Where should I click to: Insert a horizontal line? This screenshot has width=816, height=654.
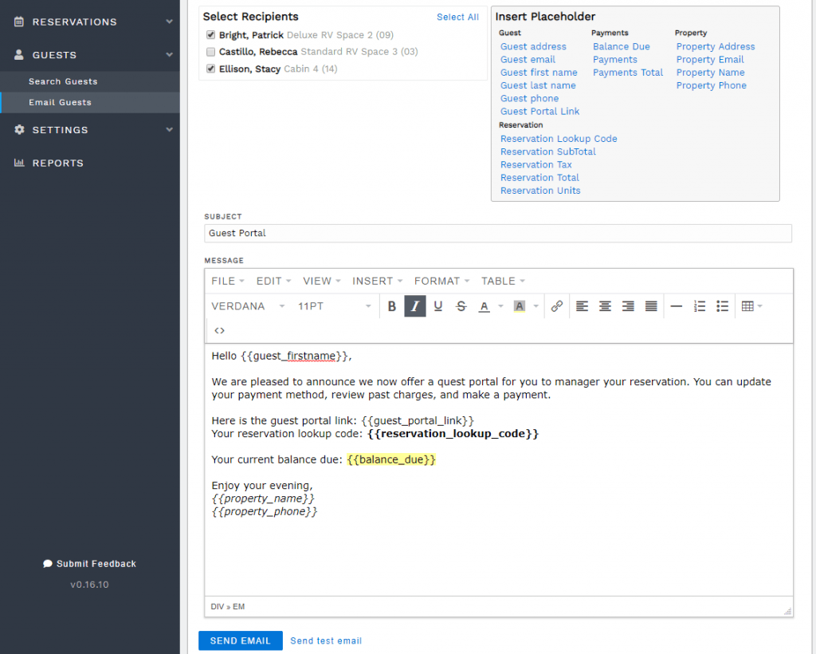[x=677, y=305]
